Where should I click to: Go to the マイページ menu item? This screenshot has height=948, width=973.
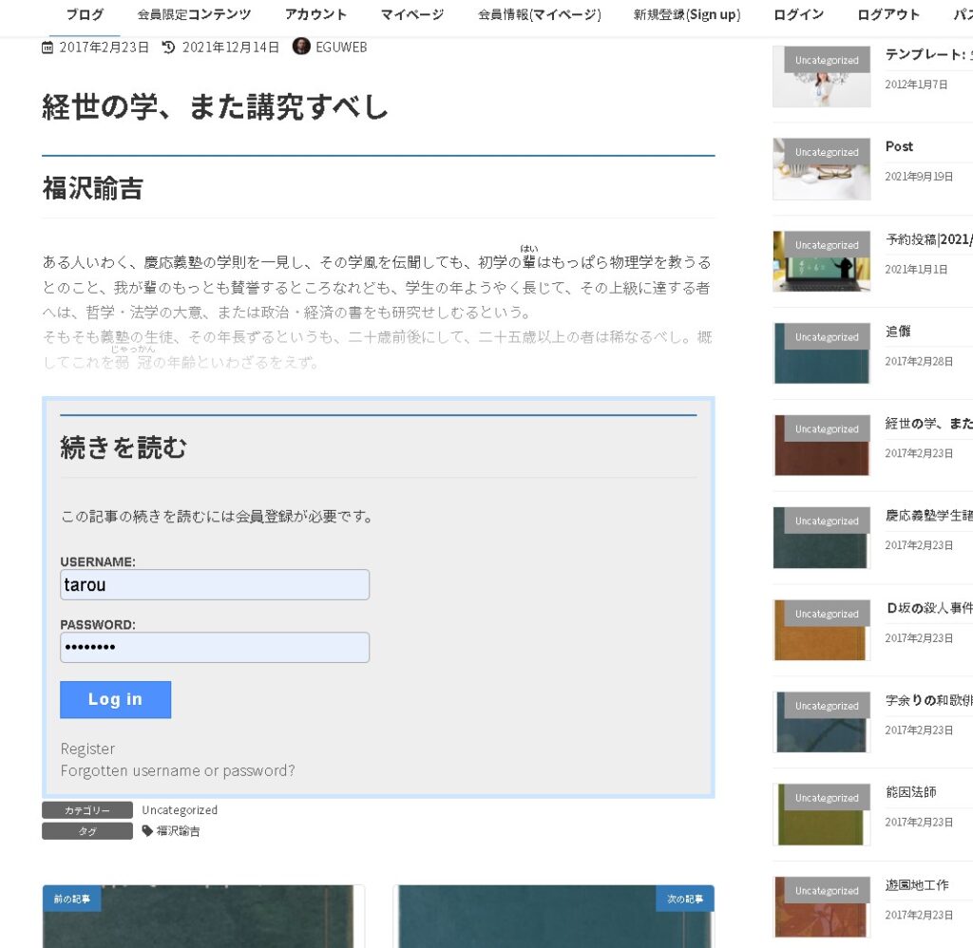click(411, 14)
